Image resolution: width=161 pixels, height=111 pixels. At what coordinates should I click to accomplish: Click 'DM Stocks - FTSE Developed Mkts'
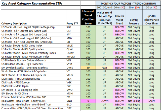coord(21,79)
